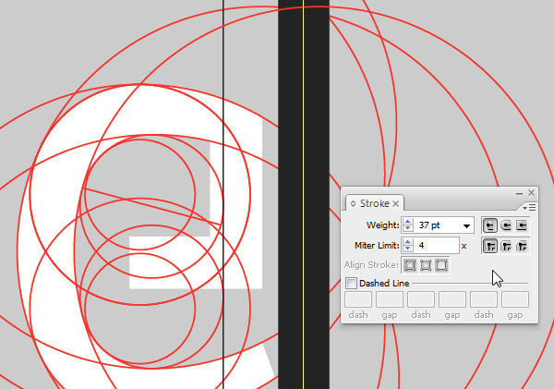This screenshot has height=389, width=554.
Task: Close the Stroke tab with its x
Action: click(396, 203)
